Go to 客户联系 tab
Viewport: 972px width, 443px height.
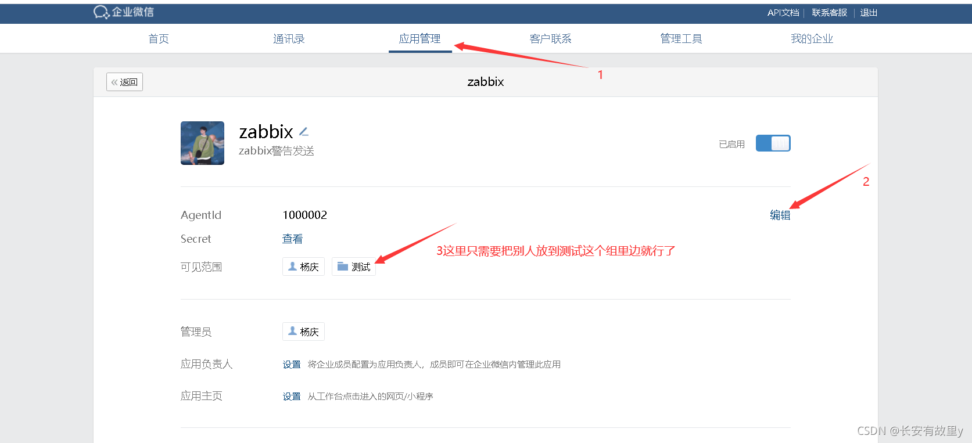(550, 39)
